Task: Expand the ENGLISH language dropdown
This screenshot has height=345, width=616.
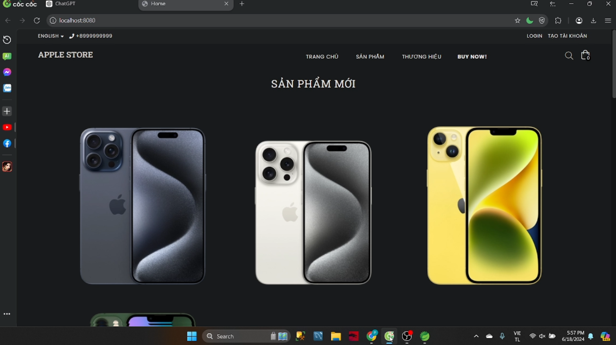Action: [x=51, y=36]
